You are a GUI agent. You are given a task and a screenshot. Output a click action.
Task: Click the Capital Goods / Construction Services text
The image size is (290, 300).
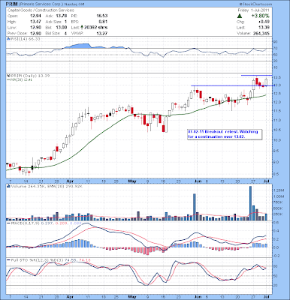41,10
